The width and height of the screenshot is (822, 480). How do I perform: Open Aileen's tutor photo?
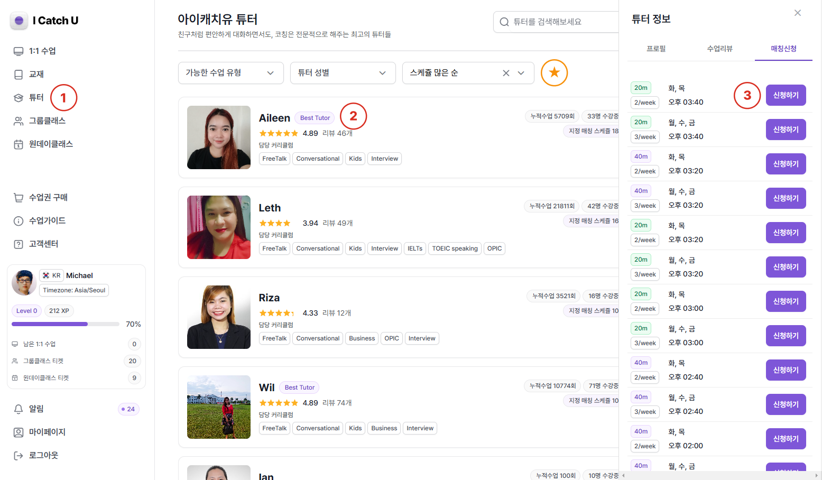pyautogui.click(x=219, y=137)
